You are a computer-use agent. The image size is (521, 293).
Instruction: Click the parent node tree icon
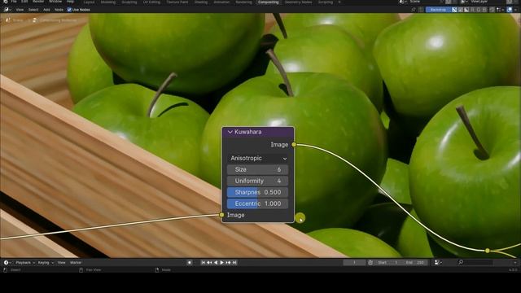(421, 10)
